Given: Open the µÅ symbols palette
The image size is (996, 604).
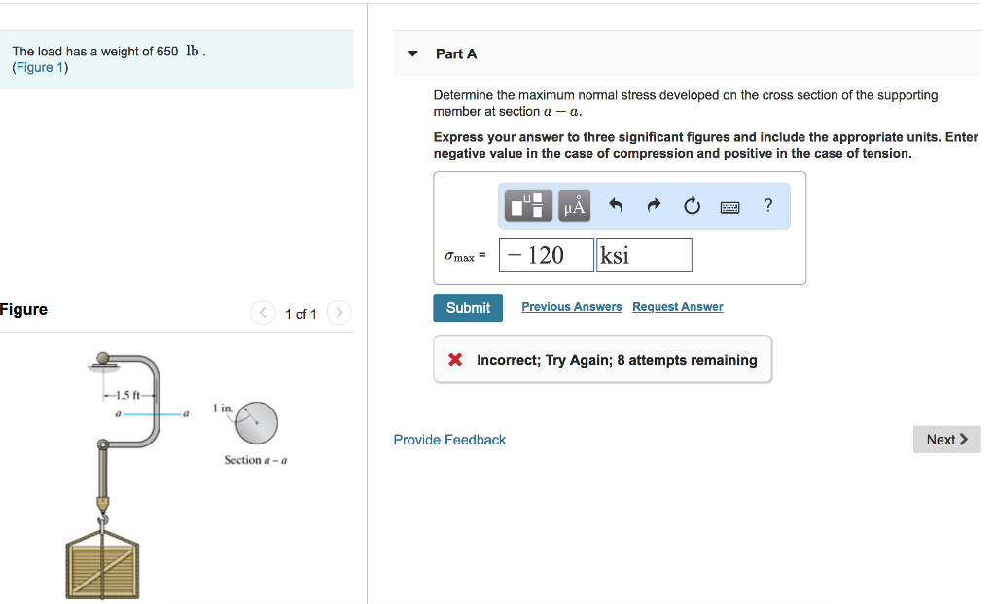Looking at the screenshot, I should [575, 205].
